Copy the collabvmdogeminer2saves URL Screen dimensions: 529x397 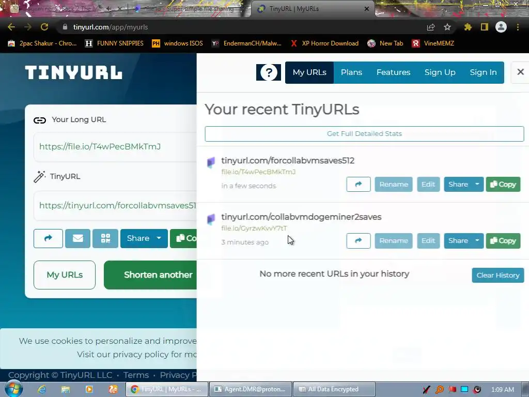coord(503,241)
